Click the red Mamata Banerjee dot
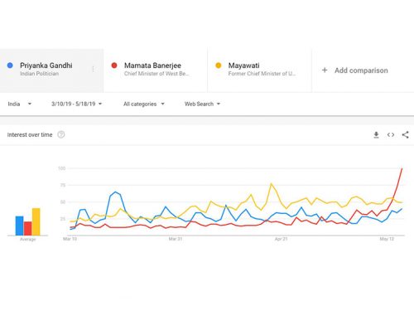This screenshot has width=414, height=311. pos(114,66)
